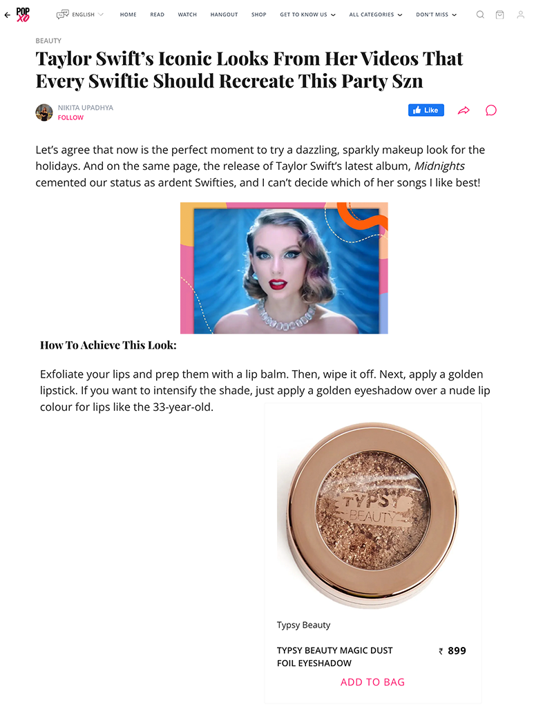The image size is (534, 707).
Task: Follow author Nikita Upadhya
Action: pos(70,117)
